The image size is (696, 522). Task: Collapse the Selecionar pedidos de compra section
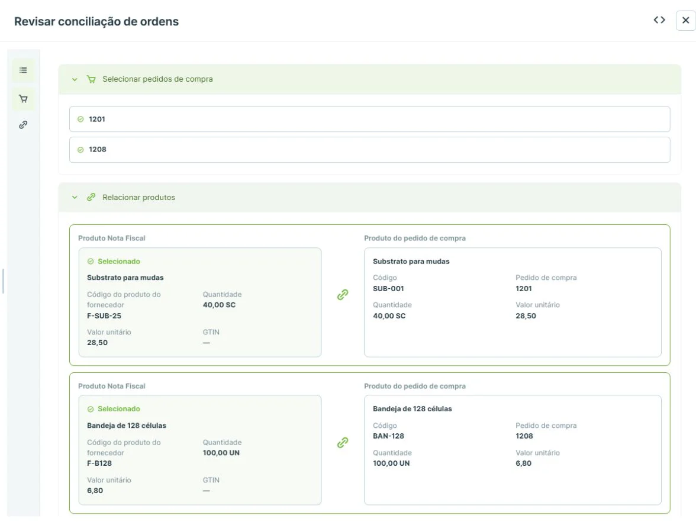[75, 79]
